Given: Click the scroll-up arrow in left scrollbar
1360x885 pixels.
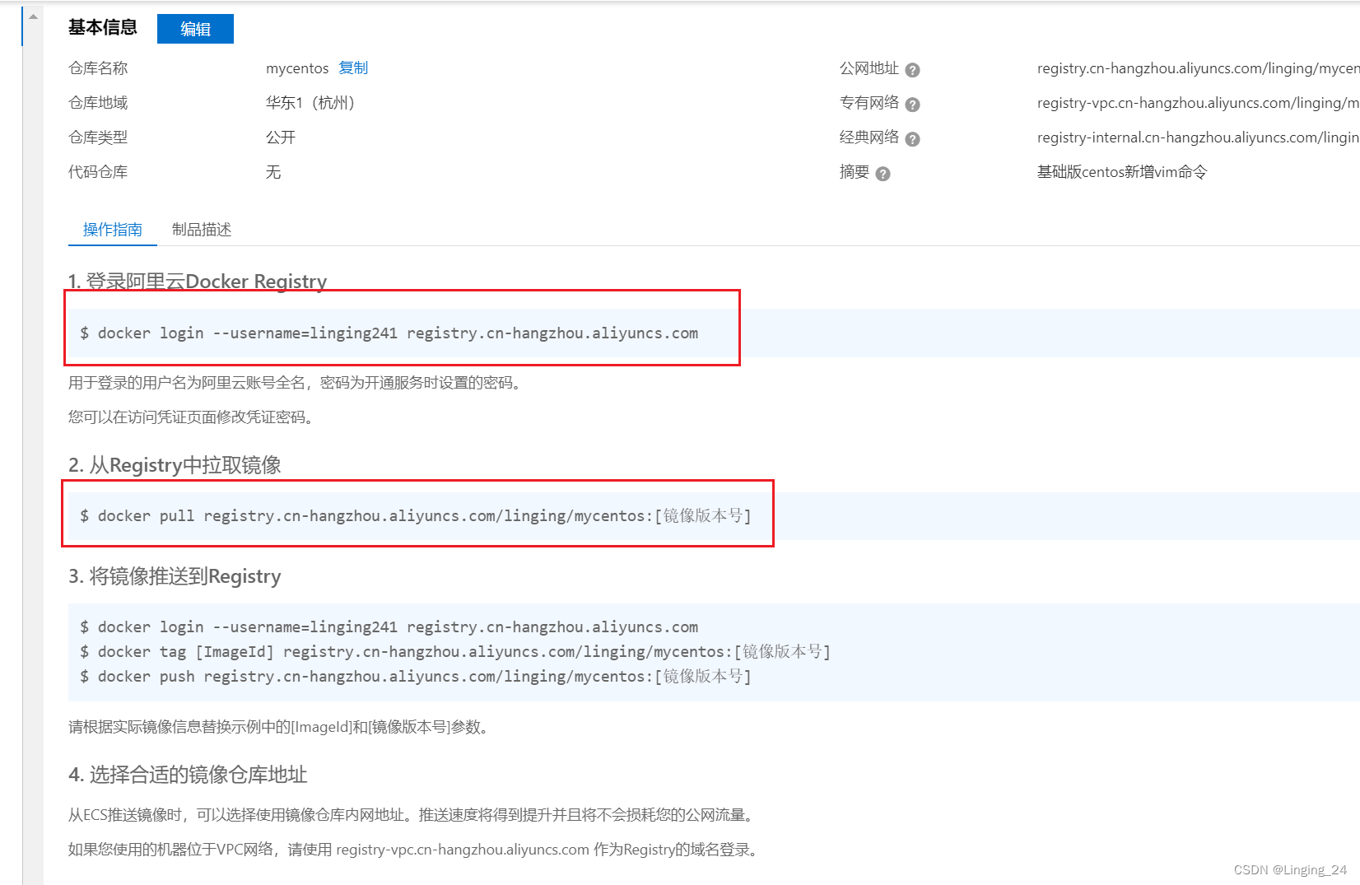Looking at the screenshot, I should pos(33,16).
